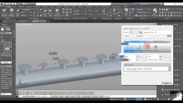Click the Help question mark icon
Image resolution: width=183 pixels, height=103 pixels.
click(161, 4)
